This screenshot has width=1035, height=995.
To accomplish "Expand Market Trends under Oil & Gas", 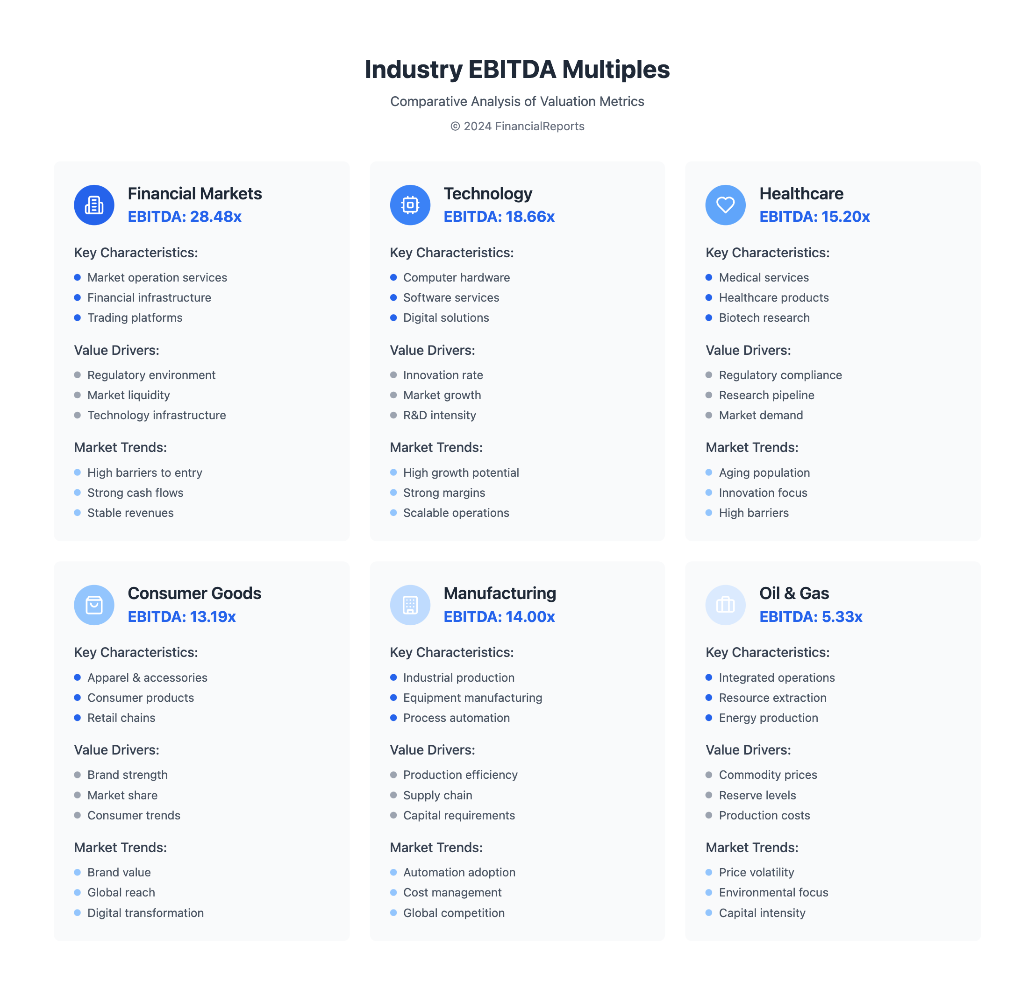I will (x=752, y=847).
